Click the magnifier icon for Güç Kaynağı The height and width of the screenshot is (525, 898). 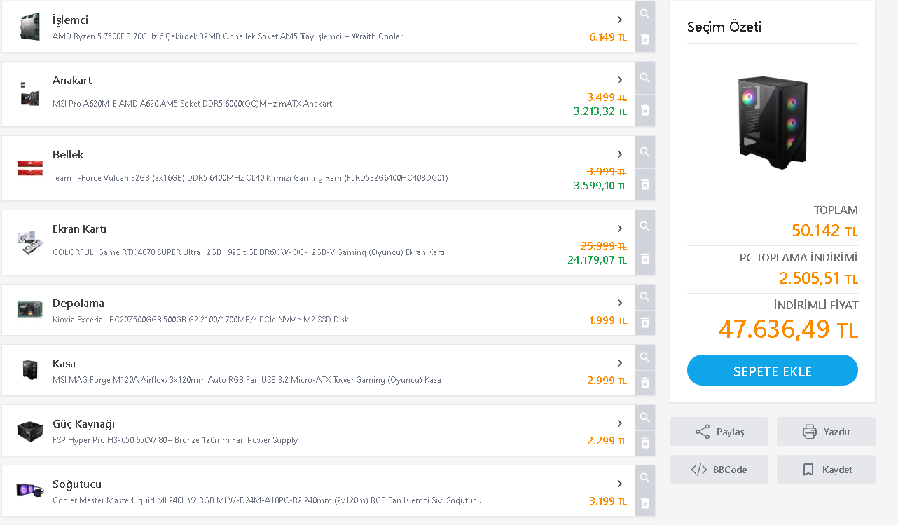[x=645, y=418]
